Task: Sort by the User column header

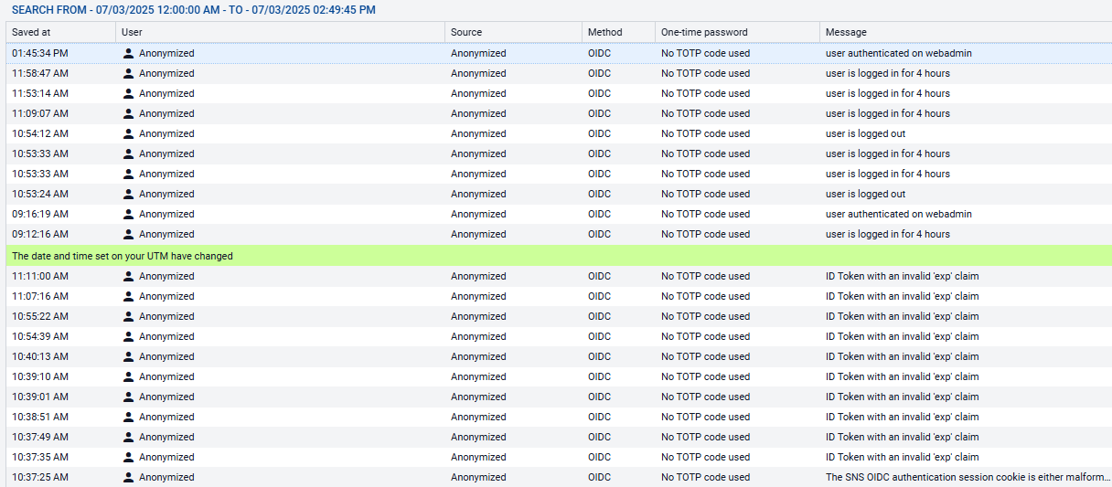Action: tap(132, 32)
